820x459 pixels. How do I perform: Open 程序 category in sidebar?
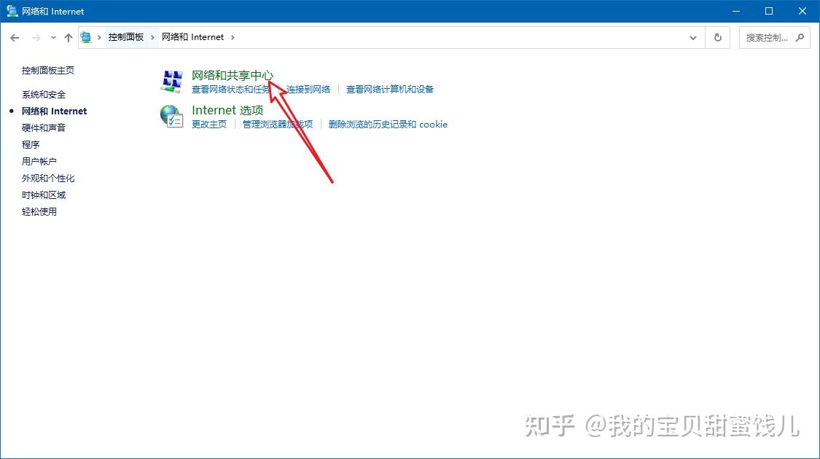(31, 145)
